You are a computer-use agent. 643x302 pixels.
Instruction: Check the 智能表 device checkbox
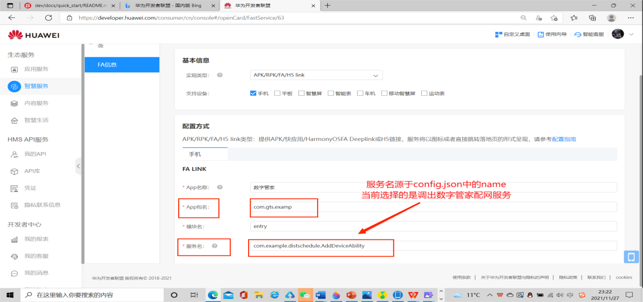(x=331, y=93)
